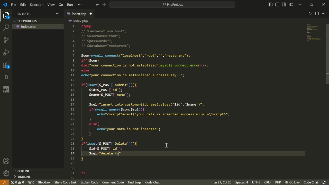Image resolution: width=329 pixels, height=185 pixels.
Task: Click the right-side Code Chat status item
Action: (311, 182)
